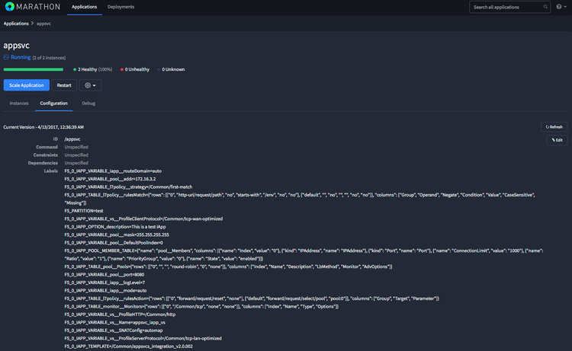Click the Applications breadcrumb link

pyautogui.click(x=16, y=24)
